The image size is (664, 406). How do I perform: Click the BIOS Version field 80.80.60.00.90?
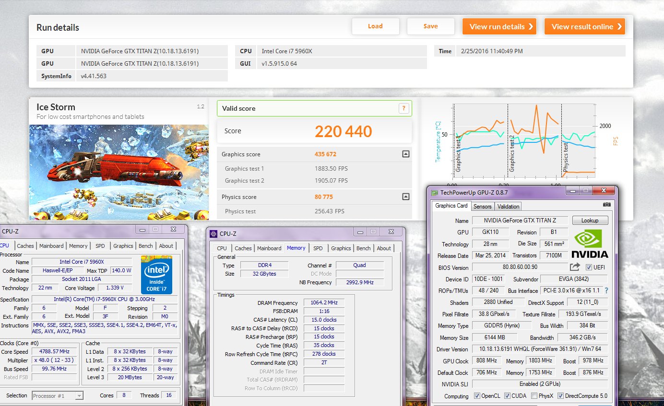[x=520, y=267]
